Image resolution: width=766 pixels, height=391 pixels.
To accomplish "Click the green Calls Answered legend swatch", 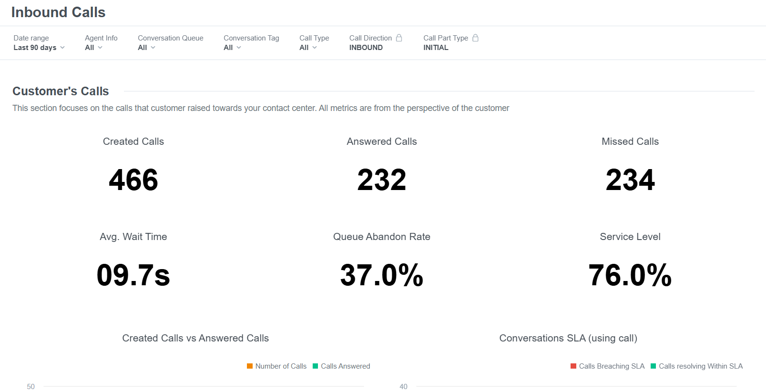I will (x=315, y=366).
